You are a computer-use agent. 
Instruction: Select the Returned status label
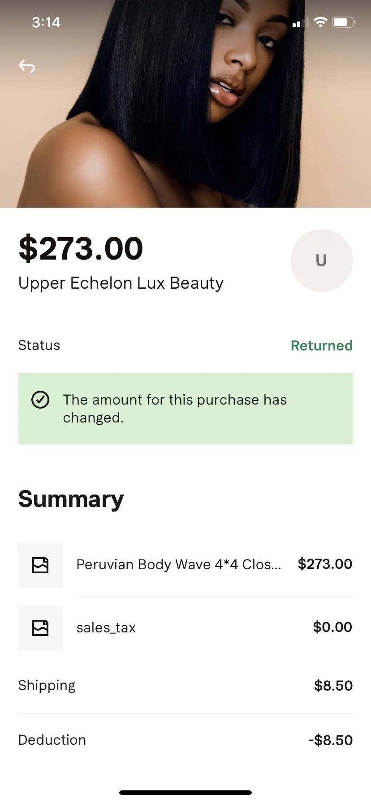click(322, 346)
